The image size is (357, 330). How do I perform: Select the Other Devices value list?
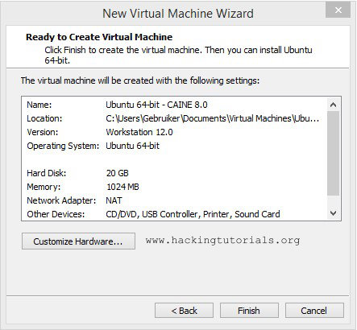coord(193,214)
